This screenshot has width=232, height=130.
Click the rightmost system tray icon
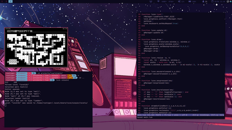click(230, 2)
